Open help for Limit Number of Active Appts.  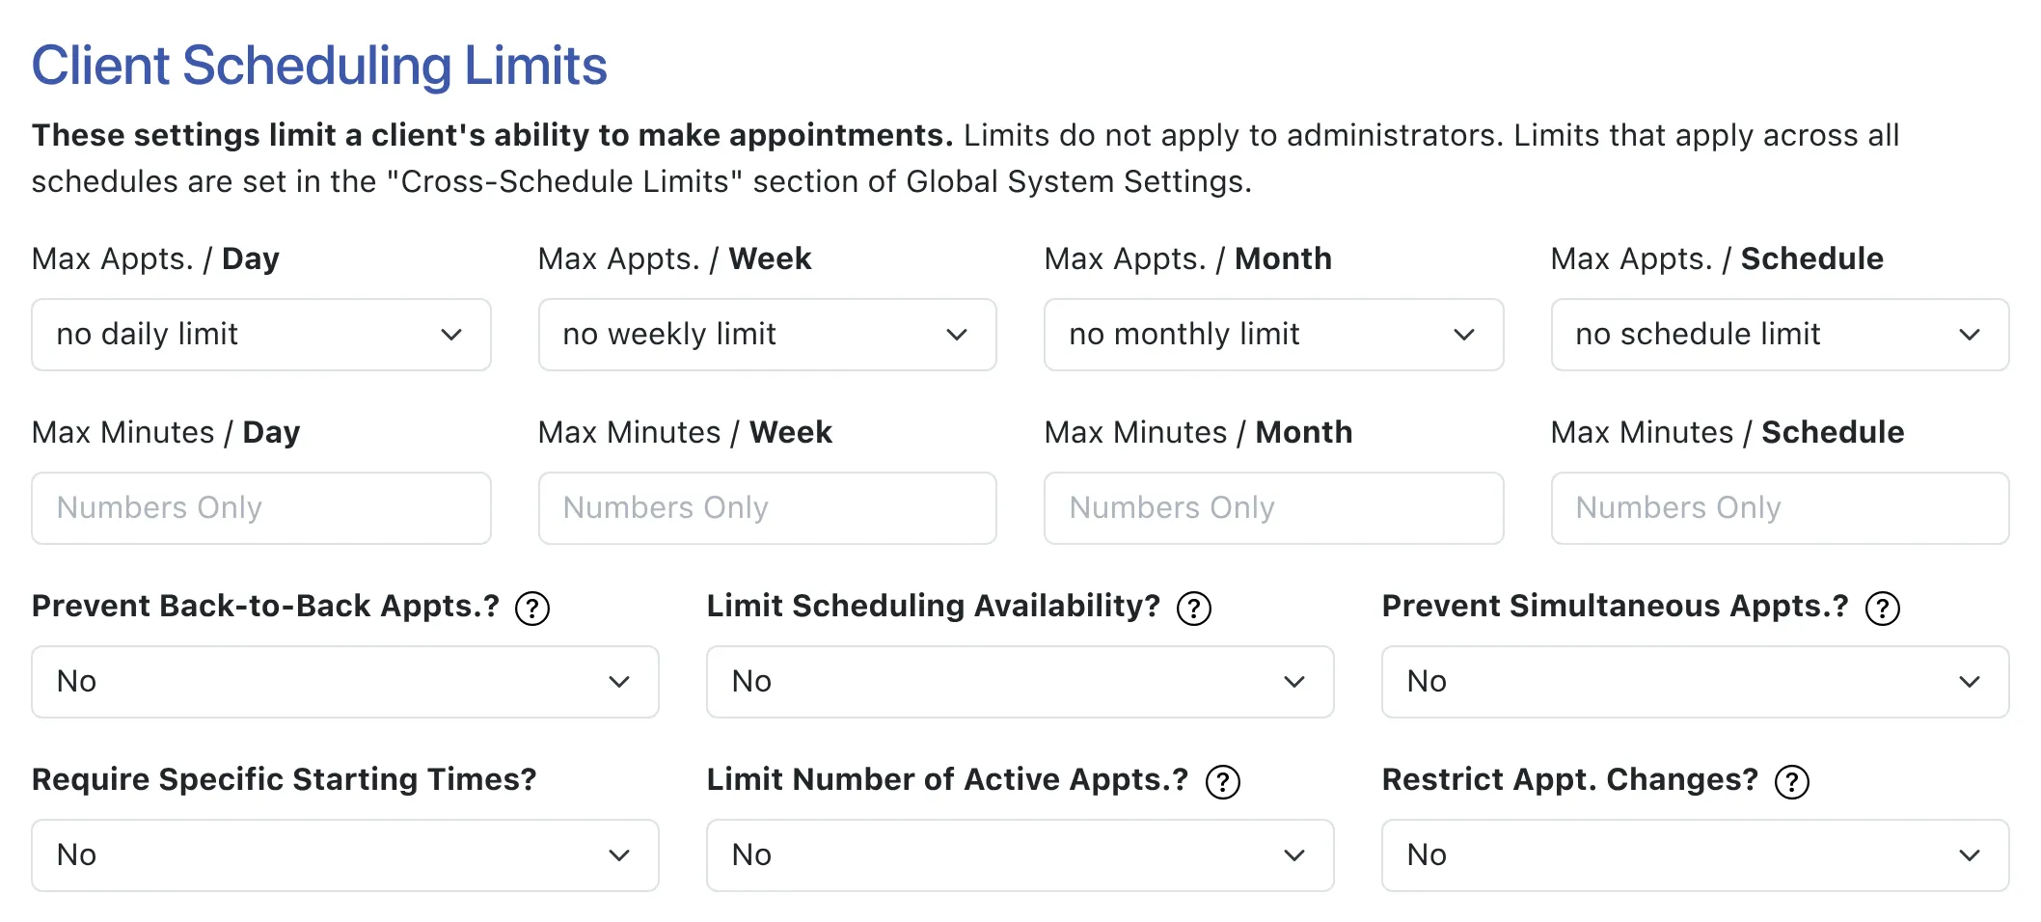coord(1223,781)
